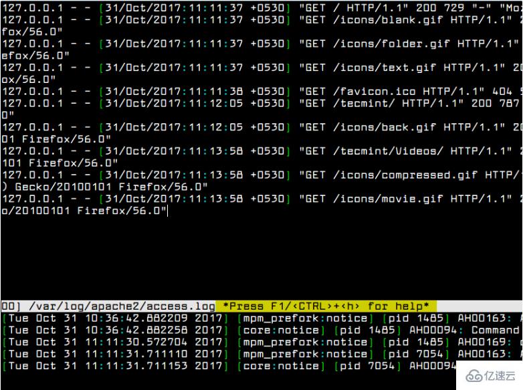Click the /var/log/apache2/access.log status bar path
This screenshot has width=523, height=390.
(122, 306)
